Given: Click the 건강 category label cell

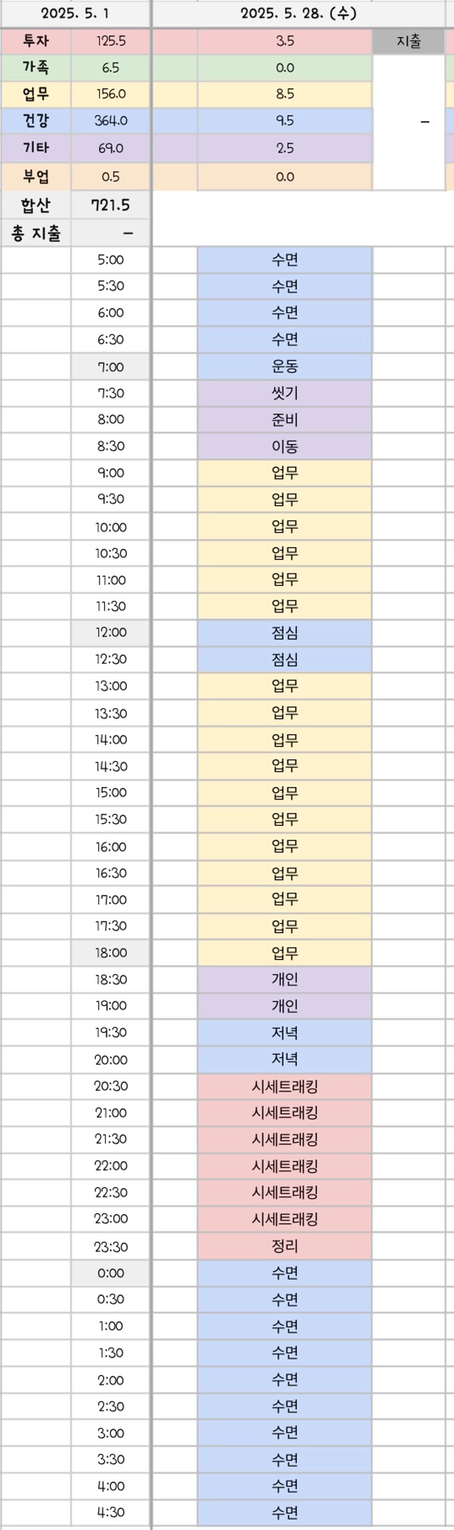Looking at the screenshot, I should [x=36, y=120].
